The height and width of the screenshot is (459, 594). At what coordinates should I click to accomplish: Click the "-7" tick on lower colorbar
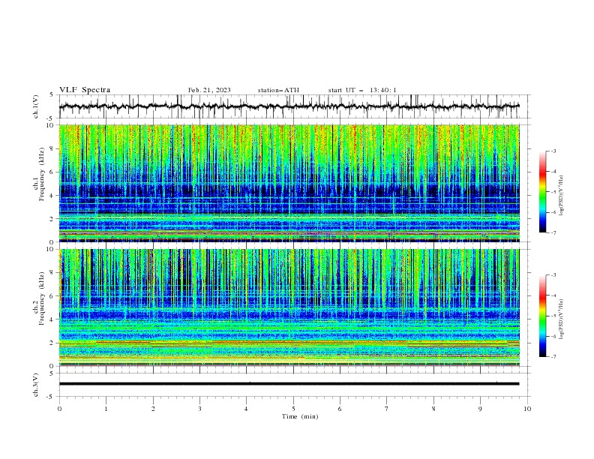pos(553,357)
